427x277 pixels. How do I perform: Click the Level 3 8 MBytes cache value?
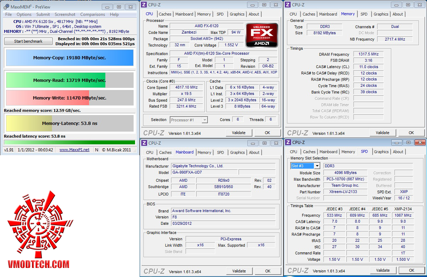pyautogui.click(x=242, y=107)
